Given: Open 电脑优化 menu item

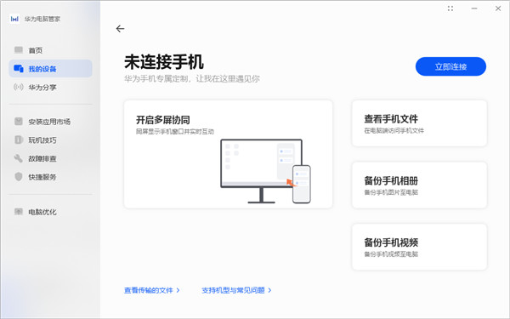Looking at the screenshot, I should [x=50, y=212].
